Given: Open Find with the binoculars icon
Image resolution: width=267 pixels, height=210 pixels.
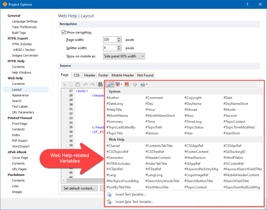Looking at the screenshot, I should pos(100,84).
